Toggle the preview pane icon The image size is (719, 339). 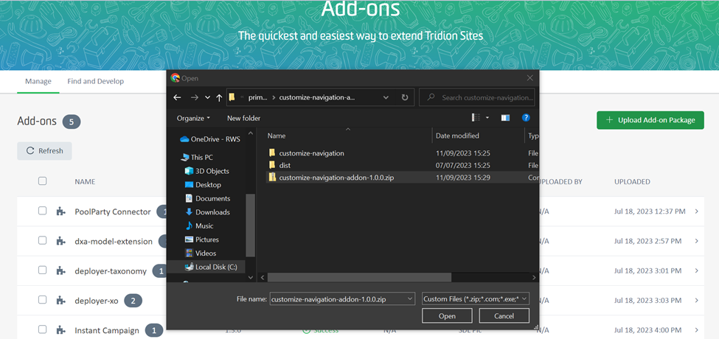click(505, 118)
